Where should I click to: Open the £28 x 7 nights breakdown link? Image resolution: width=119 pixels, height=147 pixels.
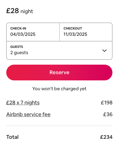point(23,103)
